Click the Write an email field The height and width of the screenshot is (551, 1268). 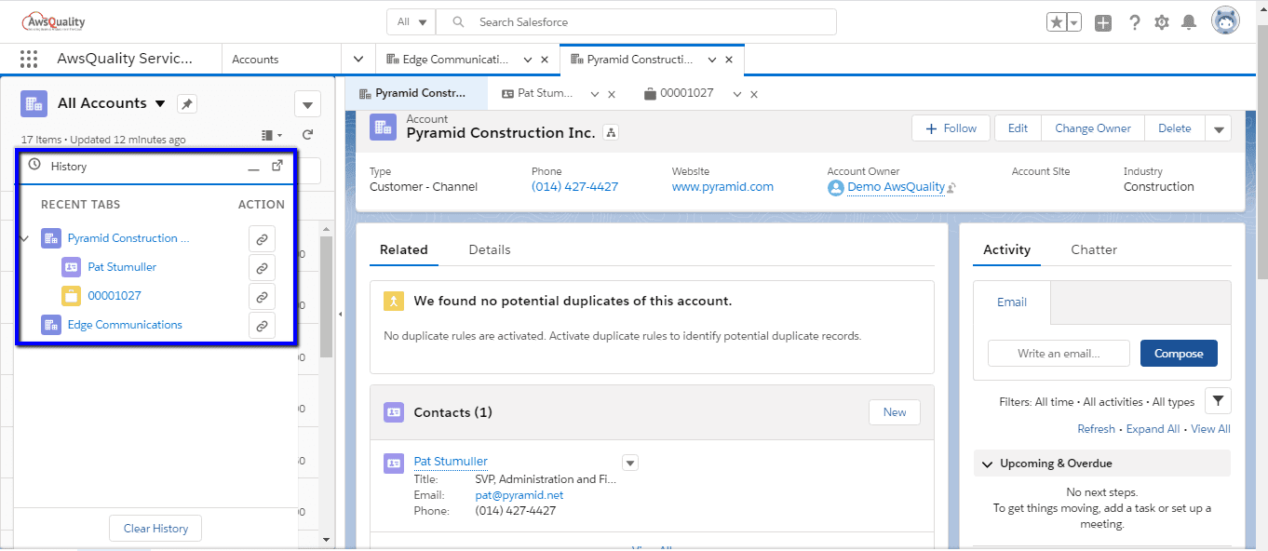coord(1059,354)
